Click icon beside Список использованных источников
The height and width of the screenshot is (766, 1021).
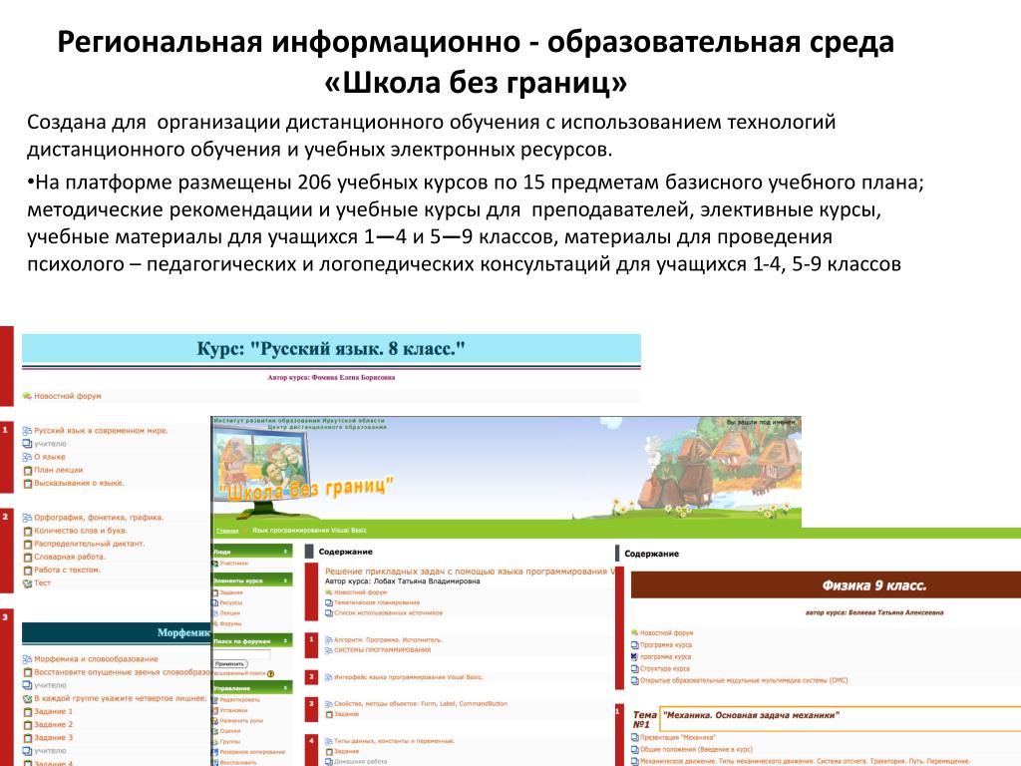click(329, 613)
